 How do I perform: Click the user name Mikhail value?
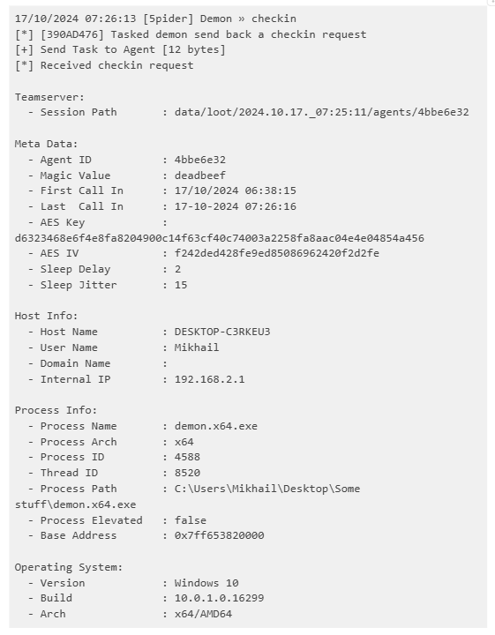point(197,347)
